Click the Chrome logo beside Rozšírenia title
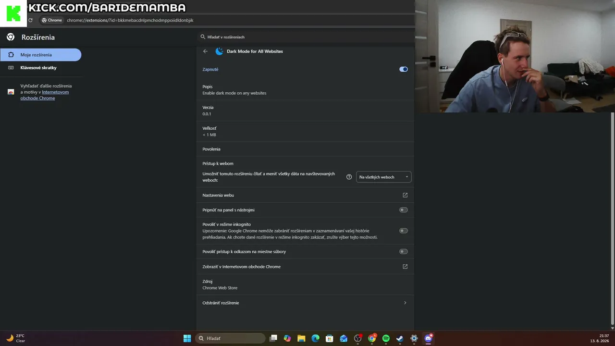615x346 pixels. click(x=11, y=37)
